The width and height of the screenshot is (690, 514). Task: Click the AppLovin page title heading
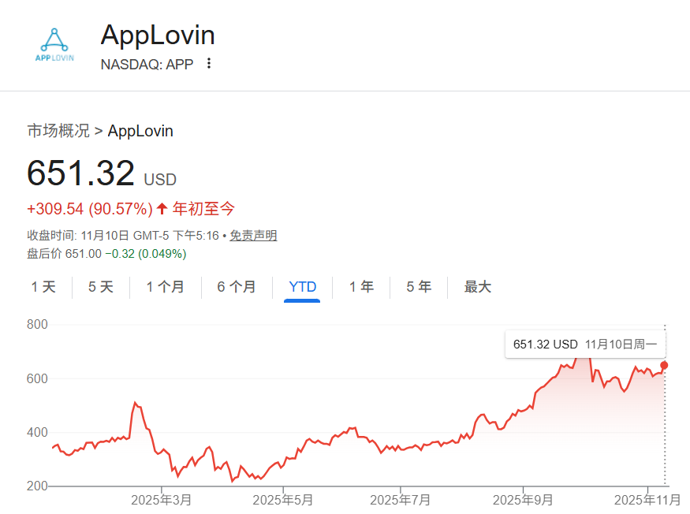(x=158, y=35)
